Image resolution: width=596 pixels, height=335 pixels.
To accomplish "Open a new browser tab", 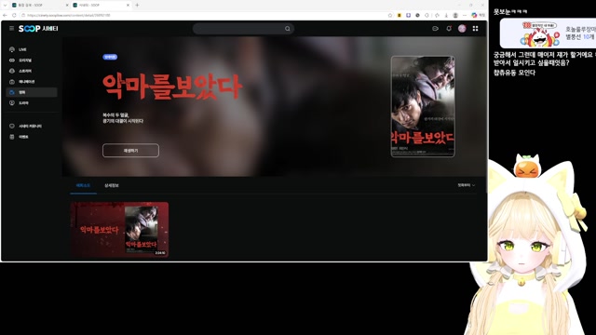I will point(137,5).
